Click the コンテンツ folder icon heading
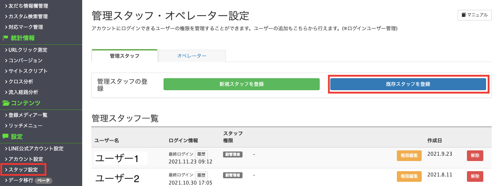The height and width of the screenshot is (186, 496). [x=21, y=103]
